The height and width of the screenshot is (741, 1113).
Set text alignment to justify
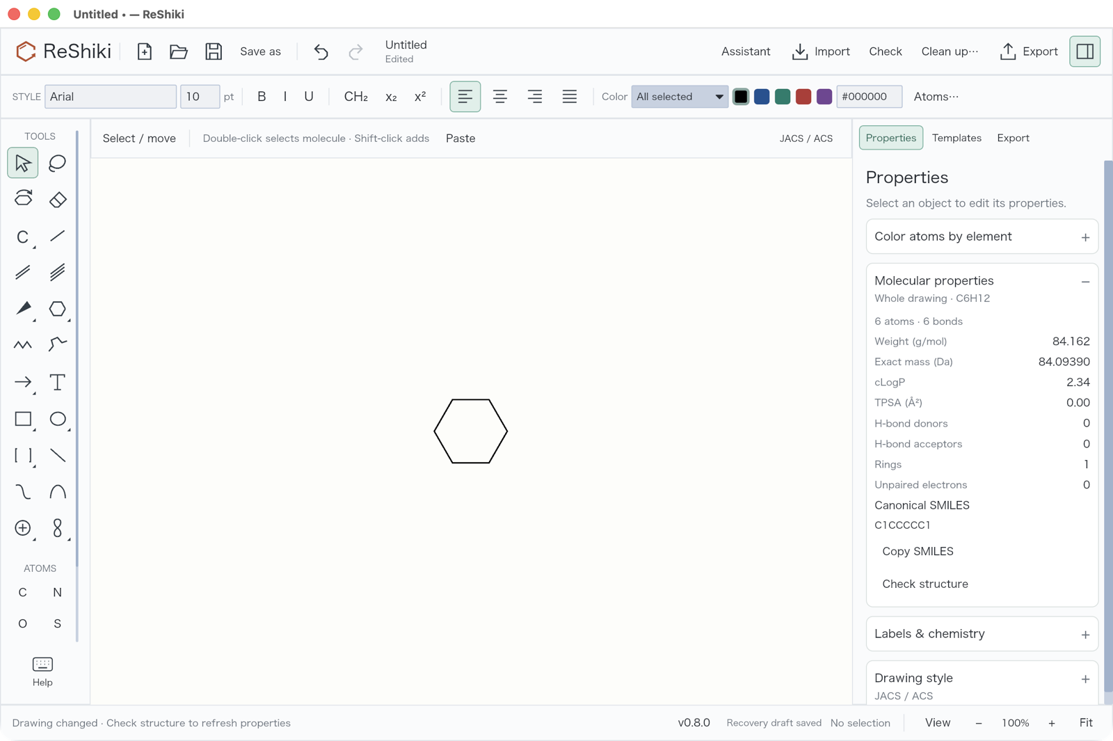pos(570,97)
